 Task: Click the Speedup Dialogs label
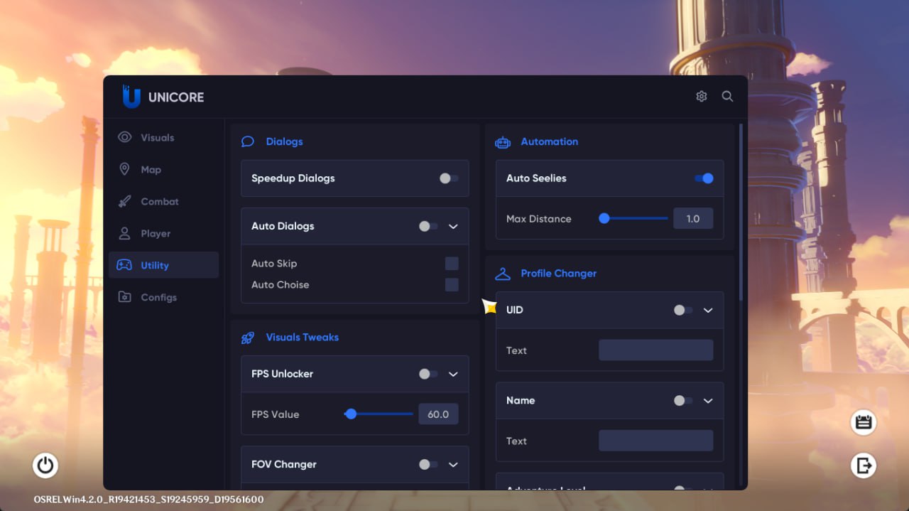tap(293, 178)
